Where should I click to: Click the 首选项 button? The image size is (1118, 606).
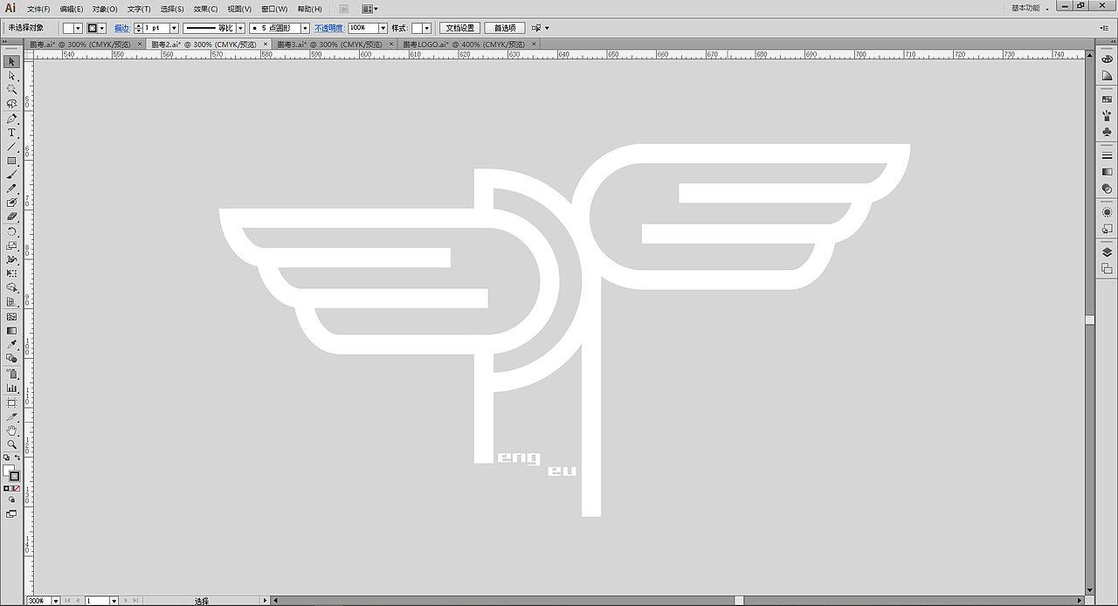(x=505, y=28)
